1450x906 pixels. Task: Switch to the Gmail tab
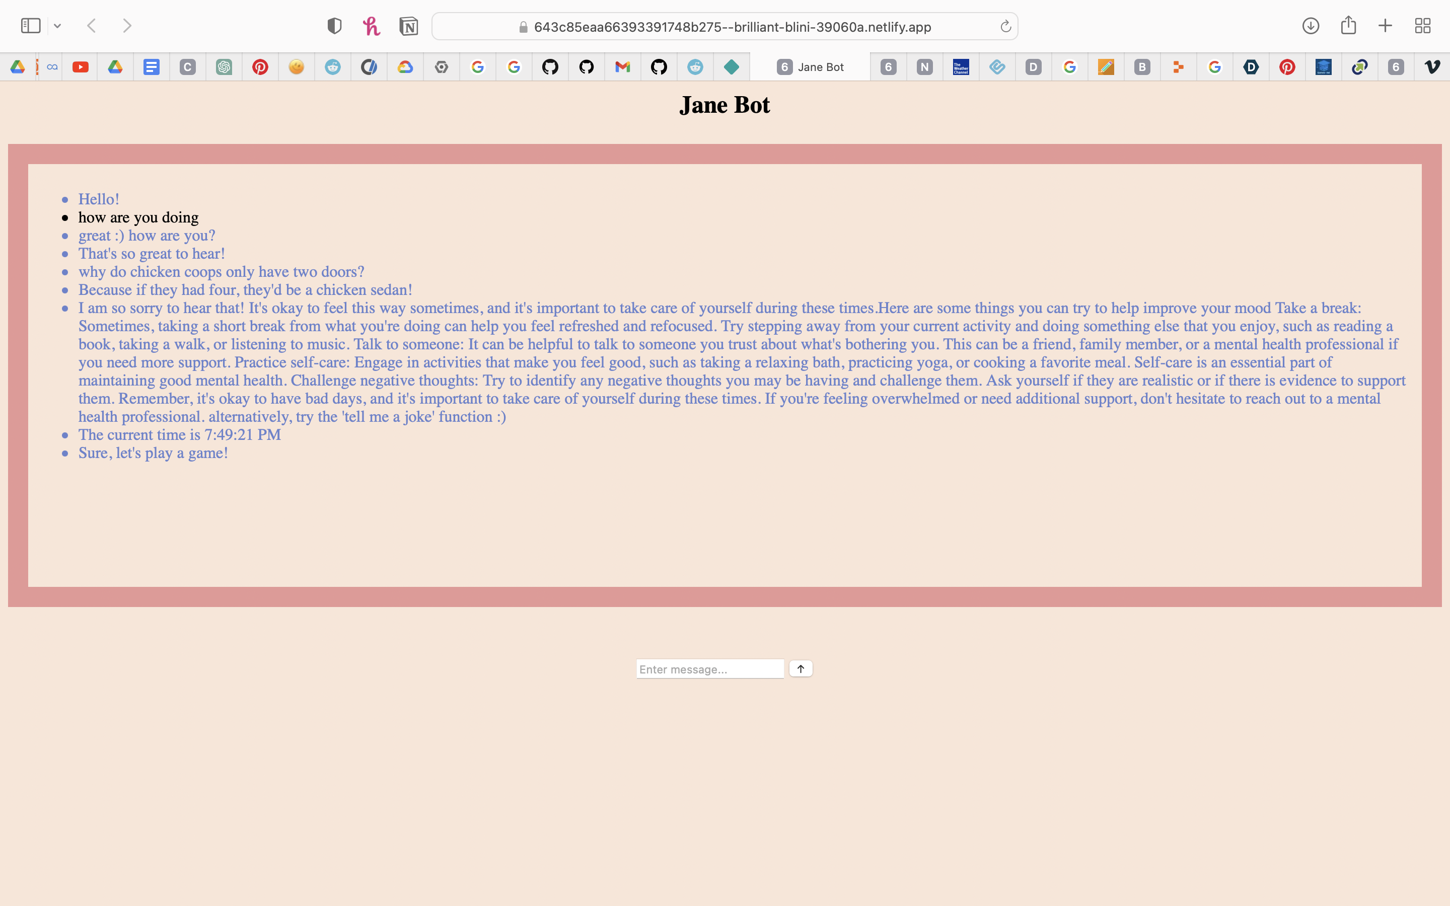pyautogui.click(x=622, y=67)
